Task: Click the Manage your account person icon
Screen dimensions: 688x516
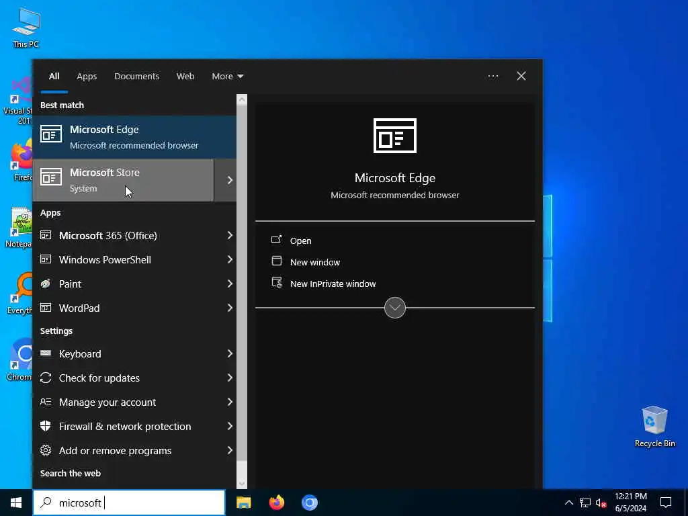Action: [x=46, y=402]
